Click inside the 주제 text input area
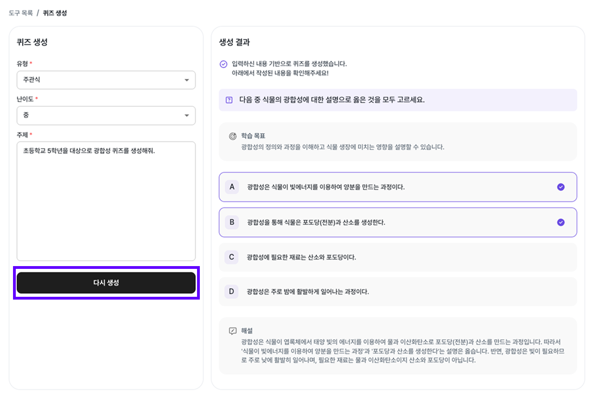Screen dimensions: 599x401 pos(106,200)
